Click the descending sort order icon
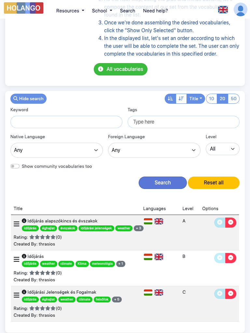The height and width of the screenshot is (333, 250). click(181, 99)
